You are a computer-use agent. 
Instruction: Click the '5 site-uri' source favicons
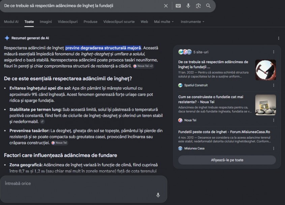pos(185,52)
